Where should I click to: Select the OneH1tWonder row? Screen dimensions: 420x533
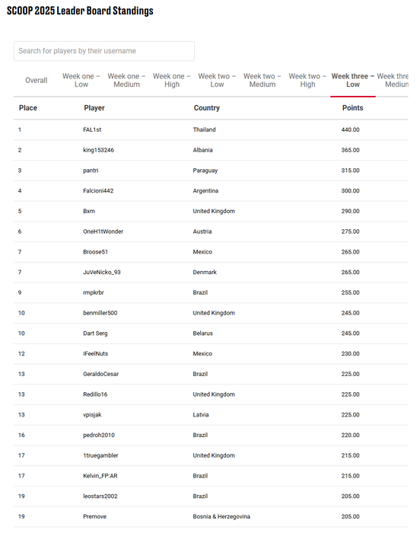coord(211,231)
